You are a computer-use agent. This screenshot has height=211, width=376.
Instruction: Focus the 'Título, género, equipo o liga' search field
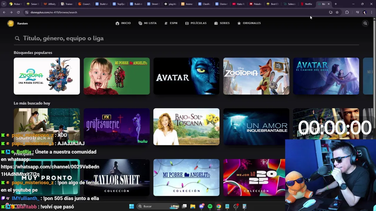186,38
